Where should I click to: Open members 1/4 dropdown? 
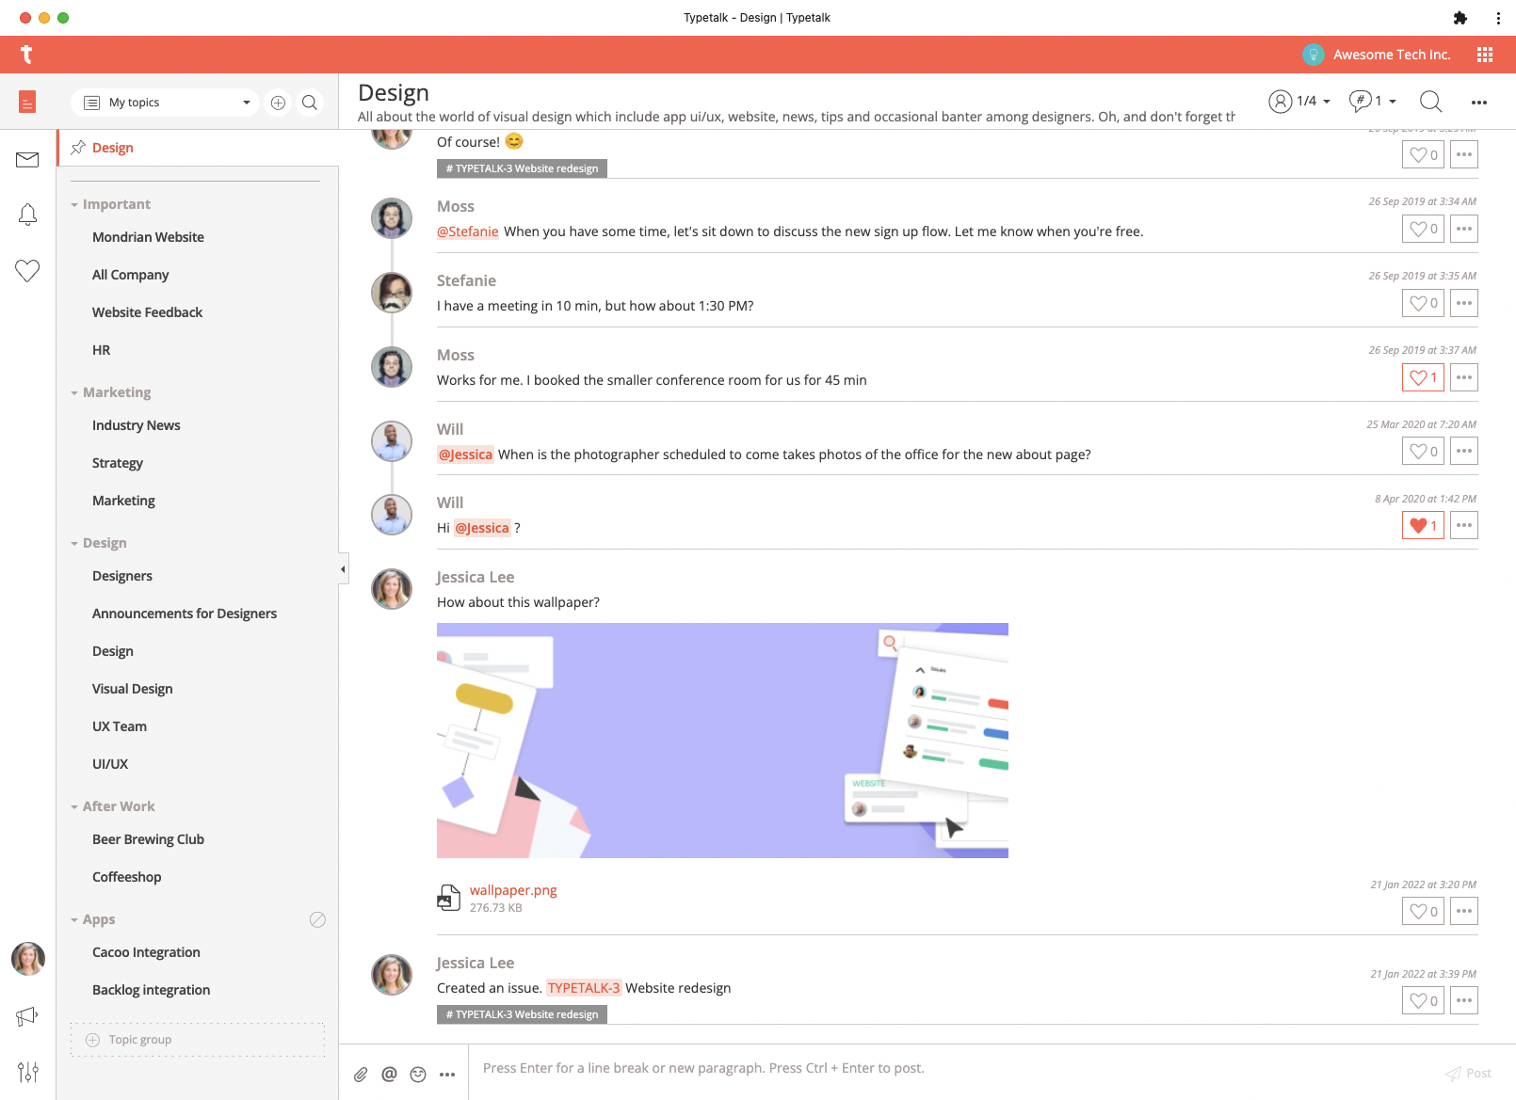1300,102
